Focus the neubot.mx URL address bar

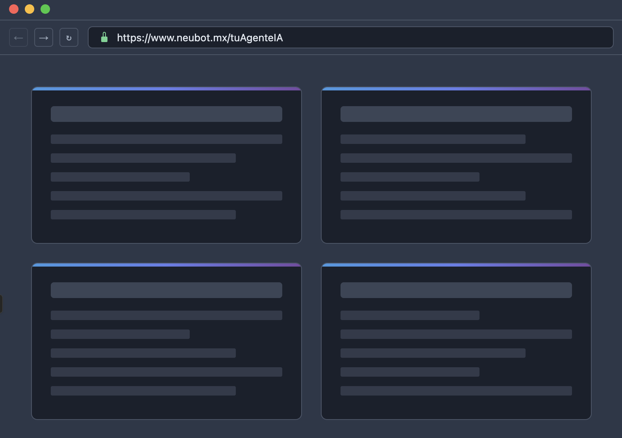[x=354, y=38]
